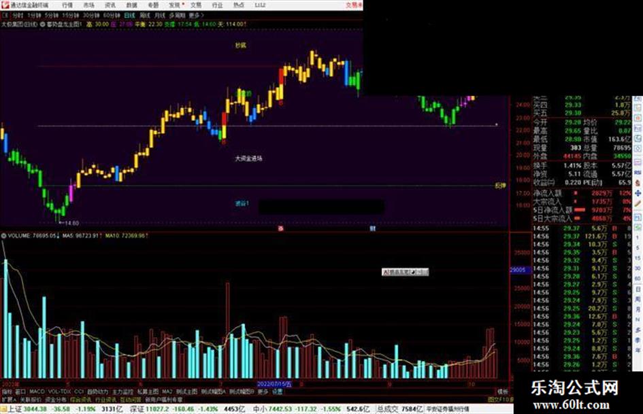Select the 多周期 multi-period view
This screenshot has width=643, height=414.
[177, 15]
